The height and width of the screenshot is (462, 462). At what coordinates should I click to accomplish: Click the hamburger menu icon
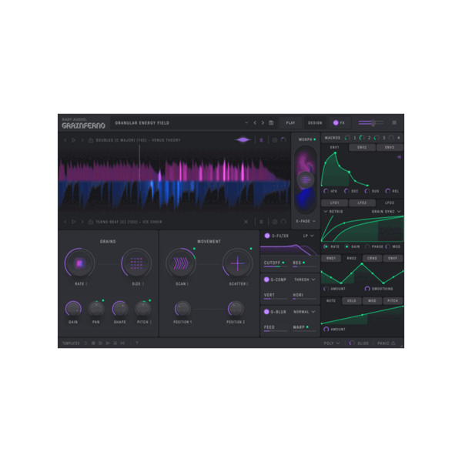point(394,122)
